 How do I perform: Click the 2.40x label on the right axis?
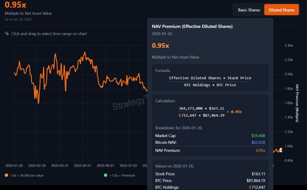(288, 45)
